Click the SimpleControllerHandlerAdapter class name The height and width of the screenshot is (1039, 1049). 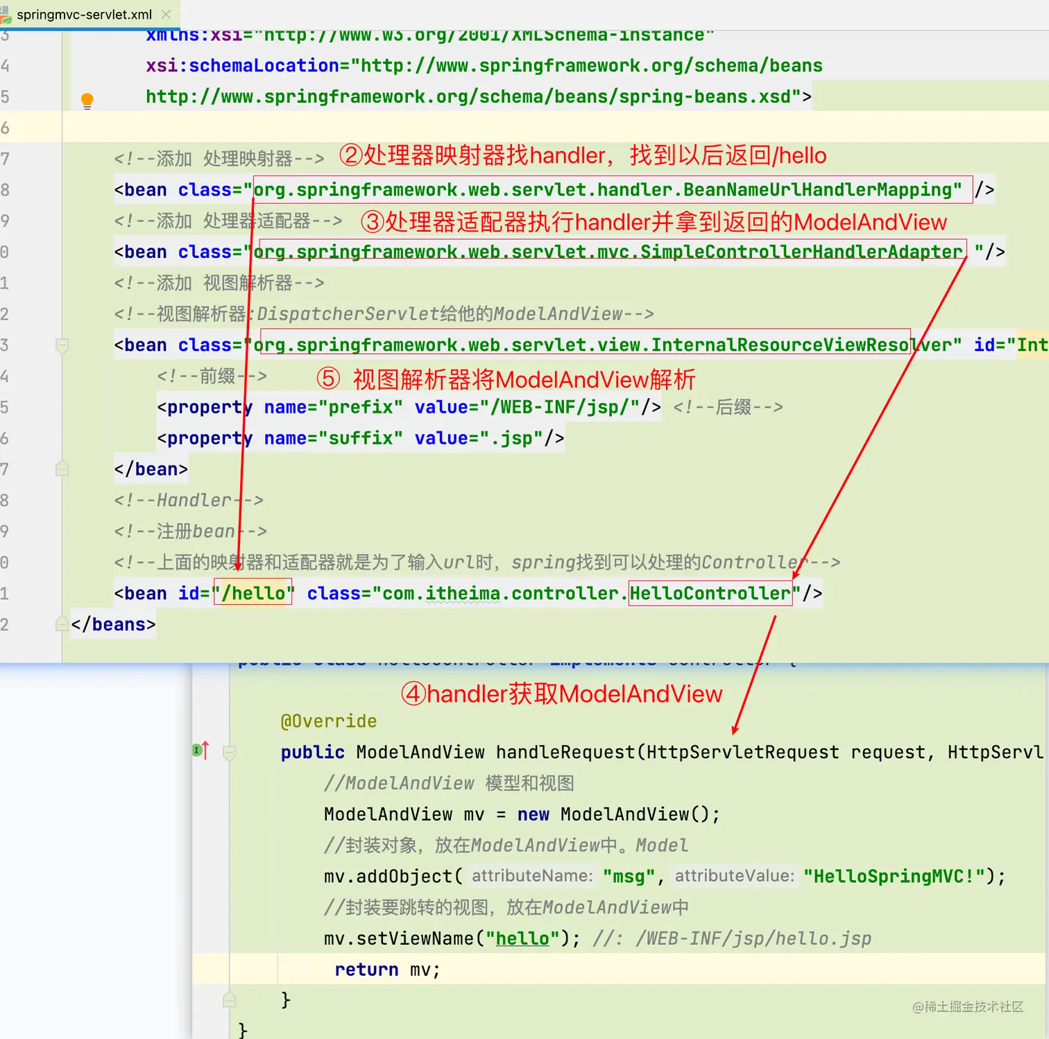pos(801,252)
